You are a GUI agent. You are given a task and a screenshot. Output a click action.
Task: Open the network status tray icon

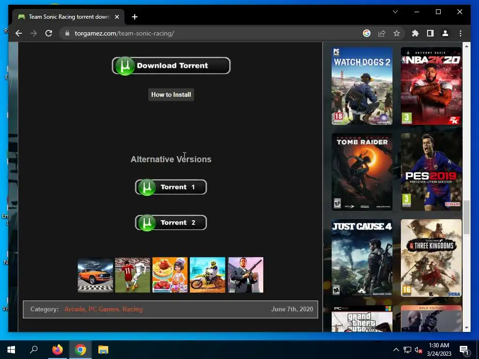coord(407,350)
